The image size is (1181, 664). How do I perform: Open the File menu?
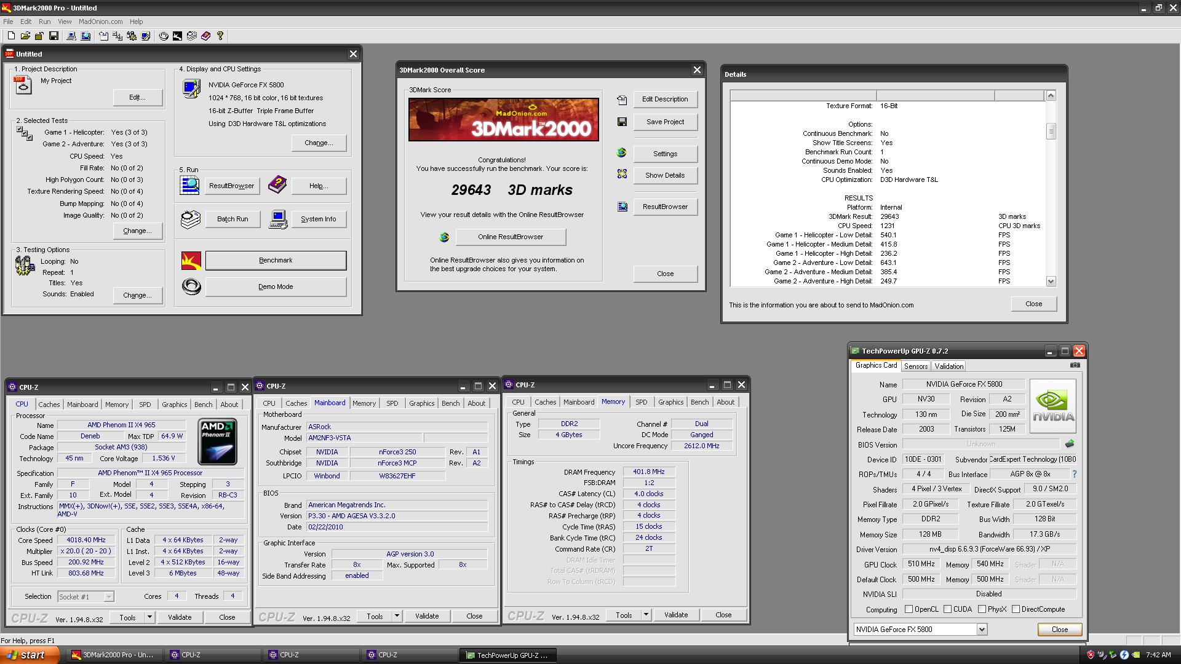8,22
